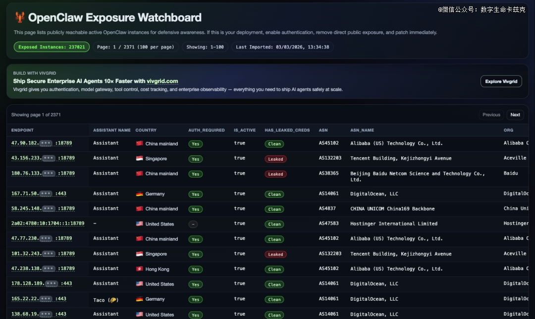Click the Germany flag in Taco row

coord(139,299)
